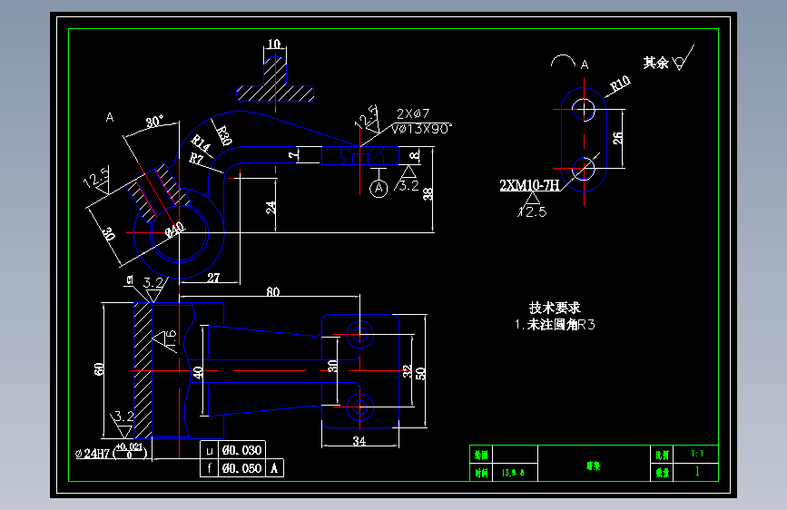
Task: Click the "30°" angle dimension
Action: 154,122
